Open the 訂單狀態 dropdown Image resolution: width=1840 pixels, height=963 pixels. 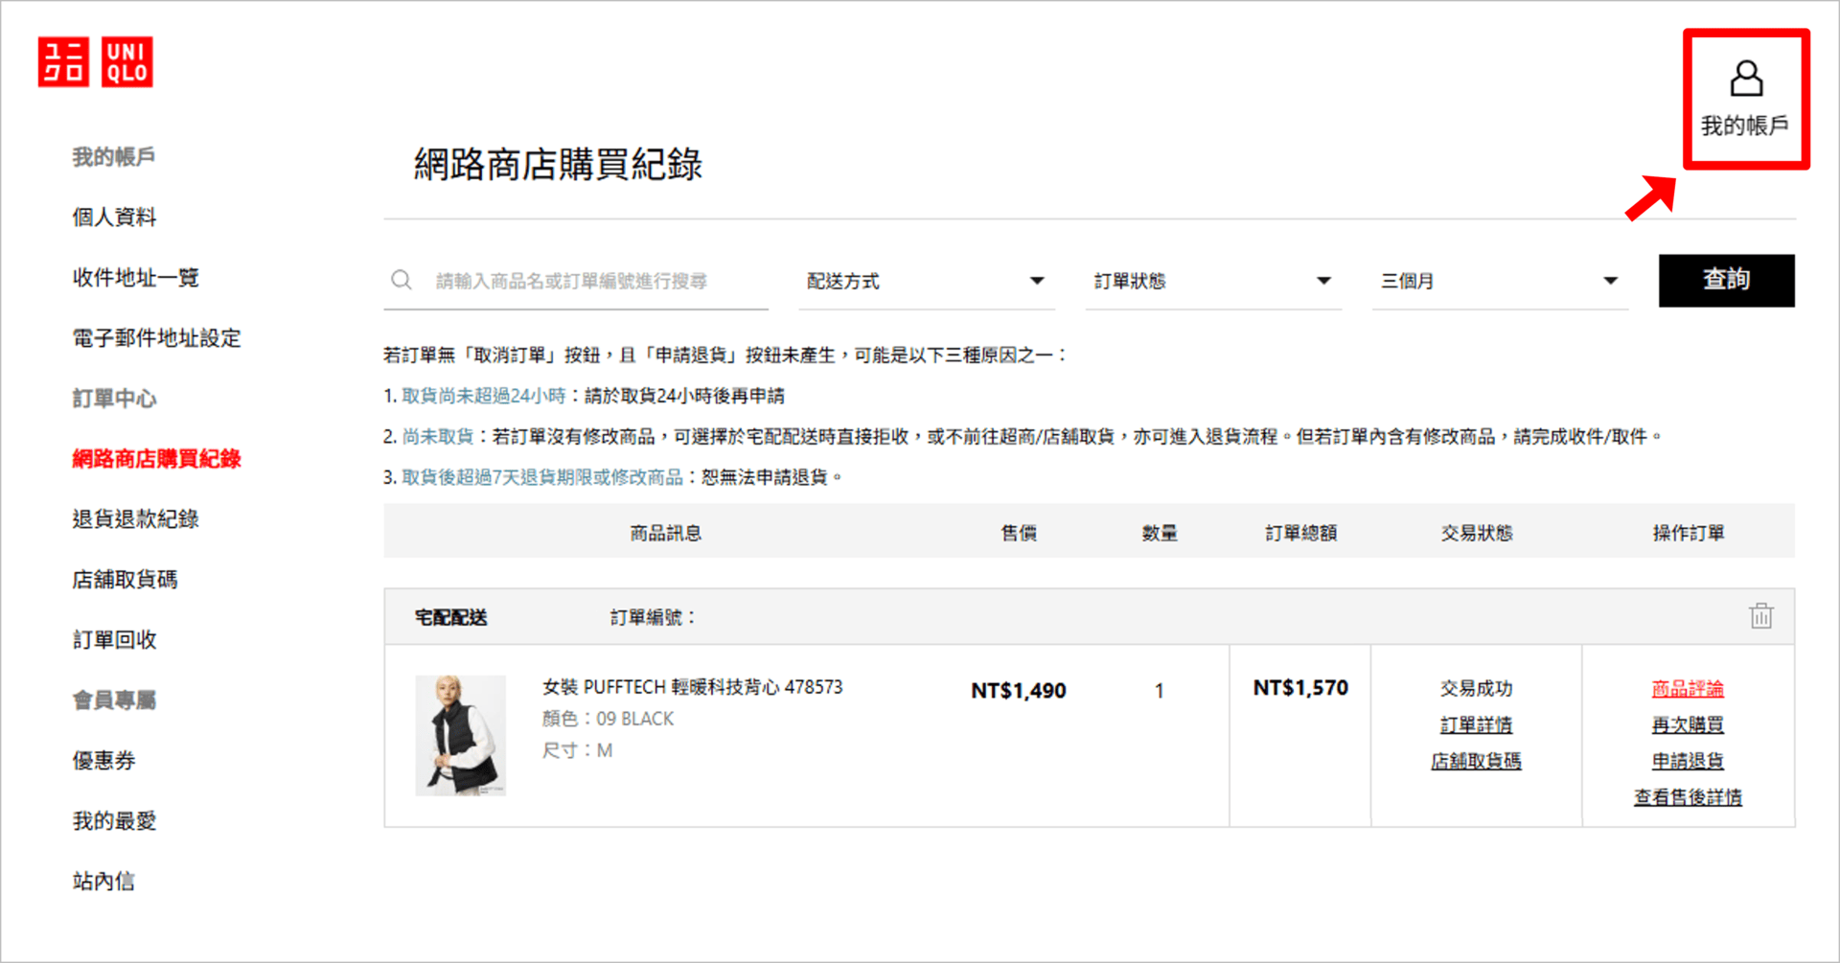[x=1213, y=281]
